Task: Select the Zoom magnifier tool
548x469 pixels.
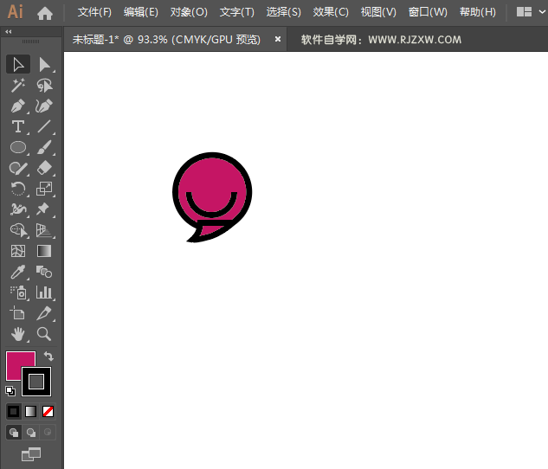Action: 44,334
